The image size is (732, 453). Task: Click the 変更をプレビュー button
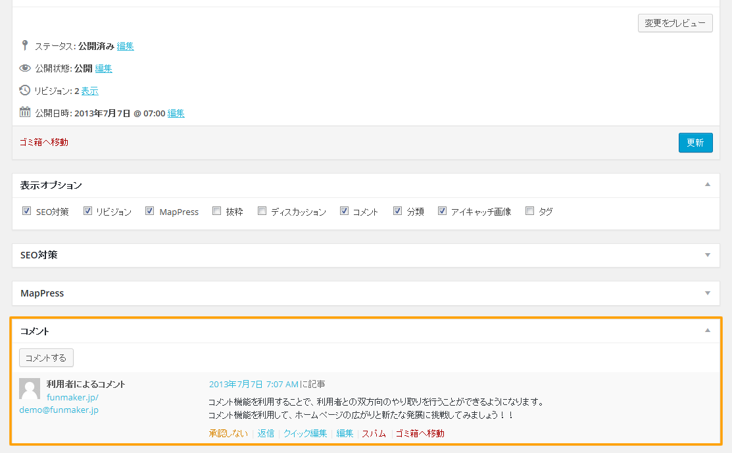pyautogui.click(x=675, y=22)
